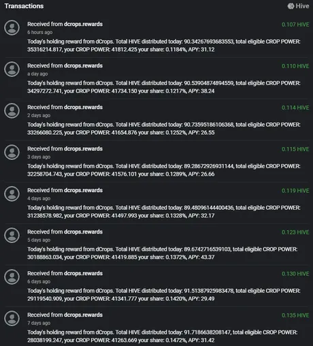
Task: Click the memo text with APY: 38.24
Action: [164, 87]
